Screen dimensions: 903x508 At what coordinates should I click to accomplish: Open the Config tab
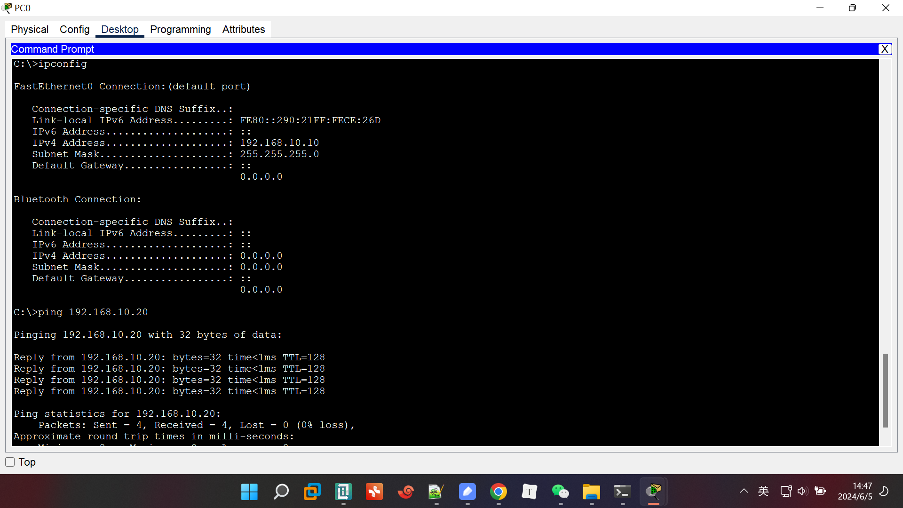point(74,29)
